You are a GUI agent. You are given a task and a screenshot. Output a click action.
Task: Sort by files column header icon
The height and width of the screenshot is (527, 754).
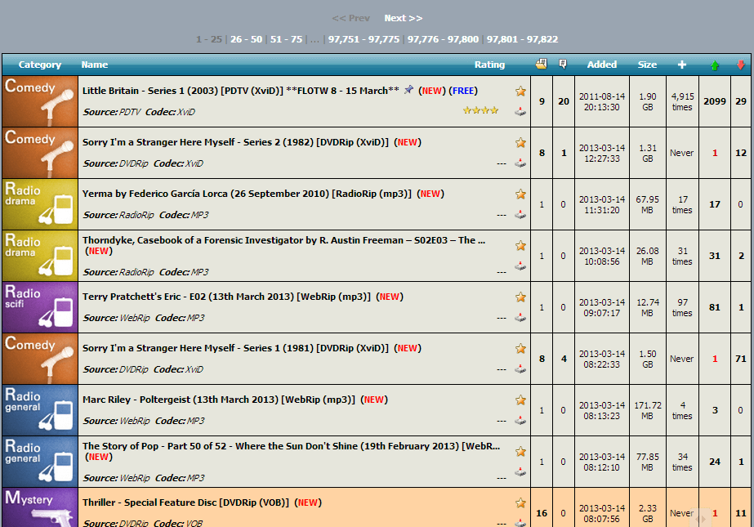point(542,64)
